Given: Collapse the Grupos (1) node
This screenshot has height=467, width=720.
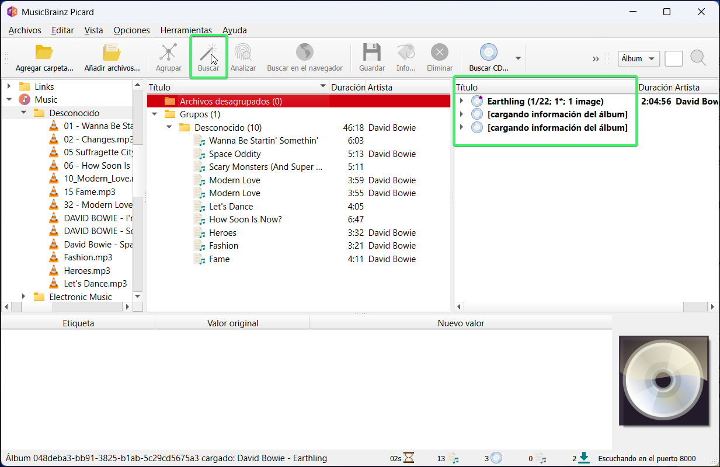Looking at the screenshot, I should (154, 114).
